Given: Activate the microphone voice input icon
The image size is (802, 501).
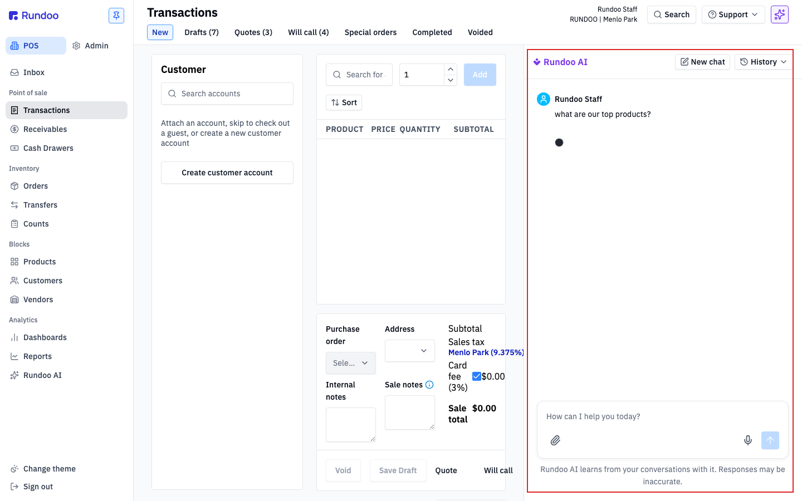Looking at the screenshot, I should coord(748,440).
